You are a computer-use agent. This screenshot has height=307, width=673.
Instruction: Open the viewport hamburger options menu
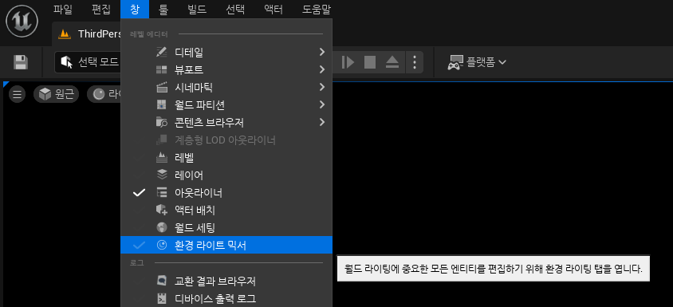click(17, 94)
